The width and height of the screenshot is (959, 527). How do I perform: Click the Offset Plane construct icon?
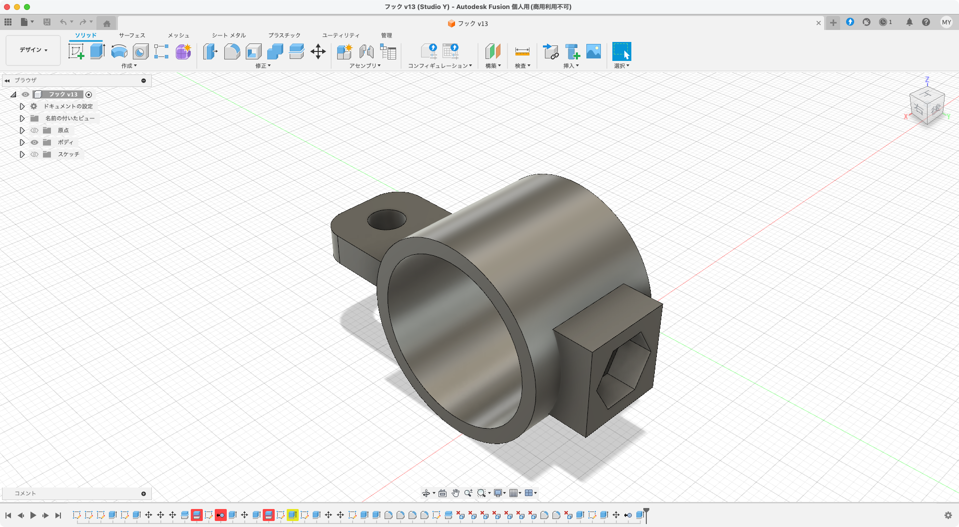[492, 51]
